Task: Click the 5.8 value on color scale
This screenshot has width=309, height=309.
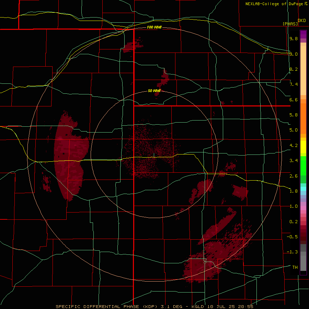Action: point(294,115)
